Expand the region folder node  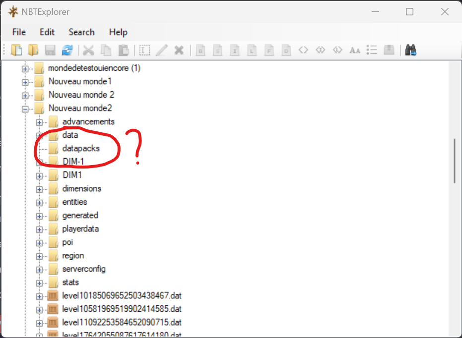click(39, 256)
